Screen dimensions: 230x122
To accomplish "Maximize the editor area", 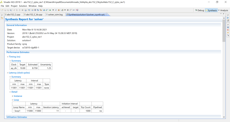I will click(x=223, y=14).
